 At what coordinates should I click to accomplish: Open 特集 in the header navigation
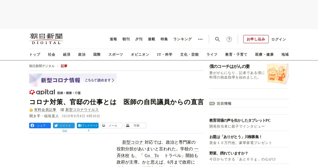[164, 39]
